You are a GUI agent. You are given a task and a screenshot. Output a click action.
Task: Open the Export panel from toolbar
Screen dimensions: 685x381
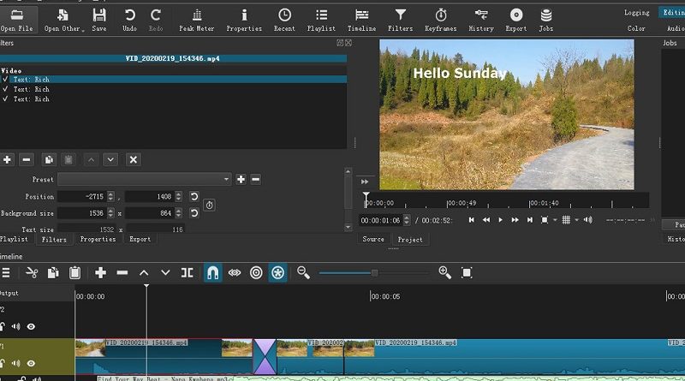coord(516,20)
